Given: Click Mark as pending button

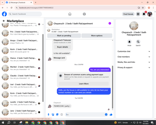Looking at the screenshot, I should point(64,36).
